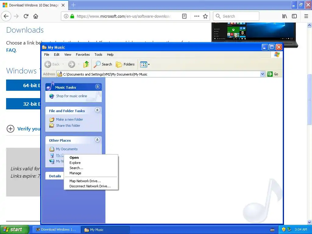Screen dimensions: 312x234
Task: Click the Firefox URL address field
Action: point(123,16)
